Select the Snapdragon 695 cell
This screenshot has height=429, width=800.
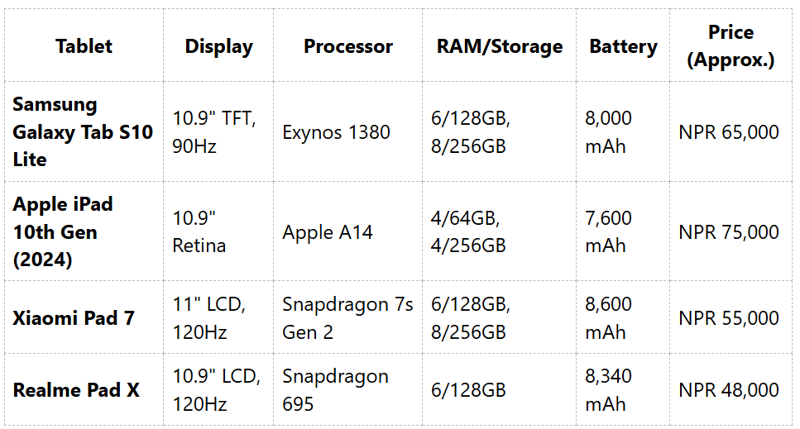tap(335, 390)
